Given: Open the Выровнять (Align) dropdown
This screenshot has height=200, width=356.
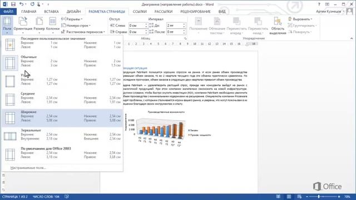Looking at the screenshot, I should [300, 19].
